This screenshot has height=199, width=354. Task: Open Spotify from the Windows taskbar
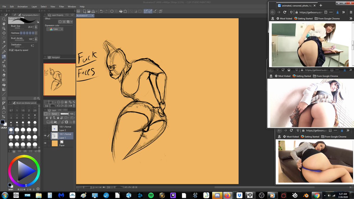(x=151, y=195)
